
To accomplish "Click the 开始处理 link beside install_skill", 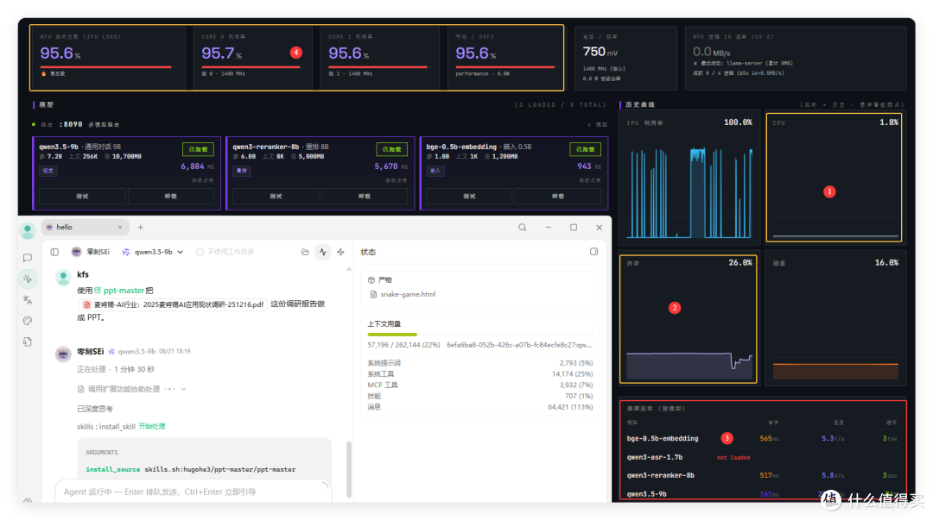I will coord(152,427).
